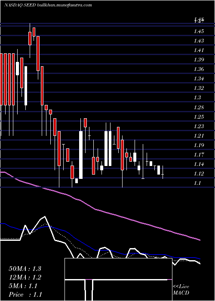Click the 1.41 price axis label
This screenshot has width=215, height=301.
[x=199, y=50]
